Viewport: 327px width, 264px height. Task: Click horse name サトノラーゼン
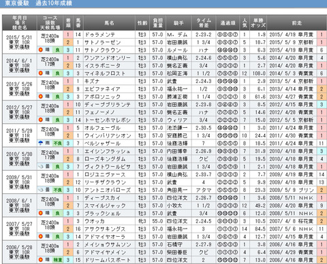pos(103,42)
